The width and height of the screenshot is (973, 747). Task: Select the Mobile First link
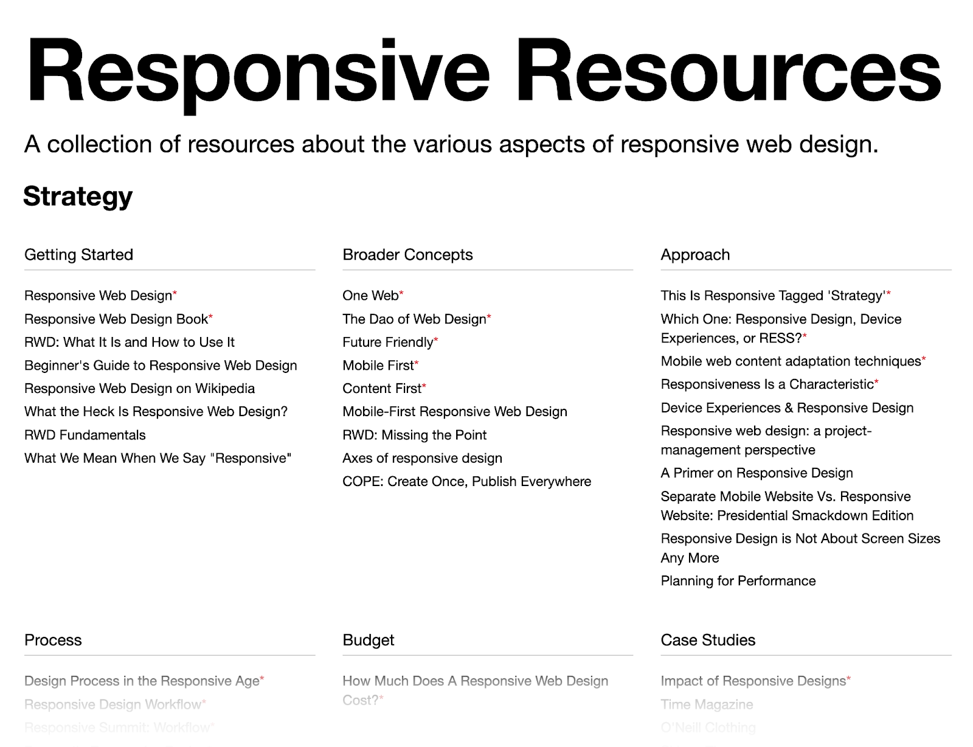(378, 365)
